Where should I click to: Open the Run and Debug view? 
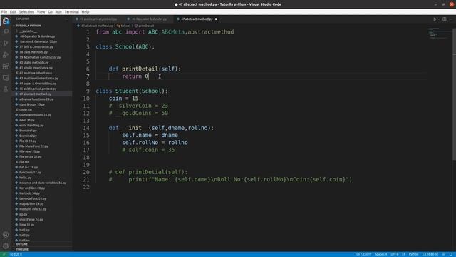[x=6, y=55]
